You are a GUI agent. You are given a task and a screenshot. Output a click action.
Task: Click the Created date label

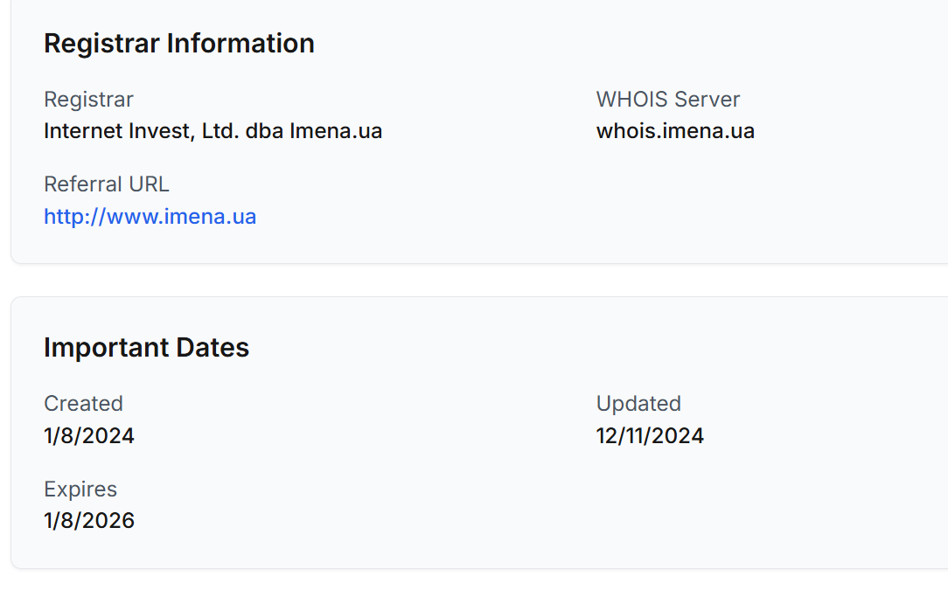(x=83, y=404)
